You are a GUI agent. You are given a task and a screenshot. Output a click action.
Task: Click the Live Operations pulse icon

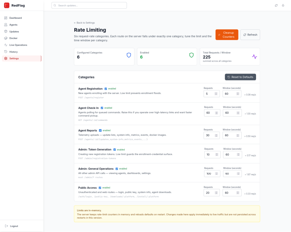tap(6, 45)
